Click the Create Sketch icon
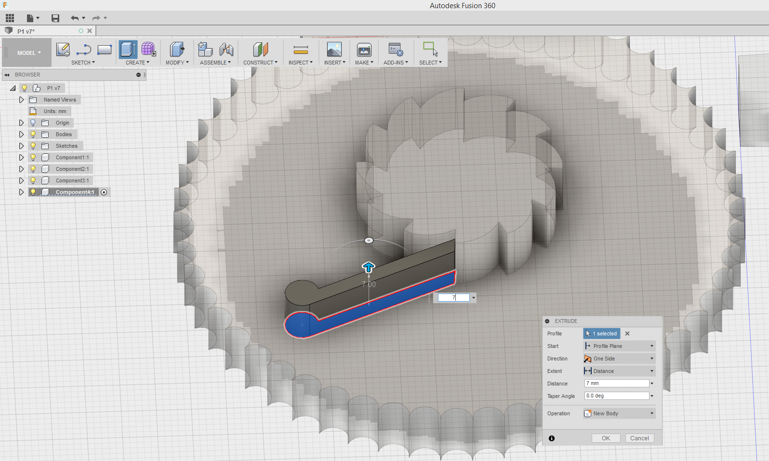This screenshot has height=461, width=769. [63, 49]
